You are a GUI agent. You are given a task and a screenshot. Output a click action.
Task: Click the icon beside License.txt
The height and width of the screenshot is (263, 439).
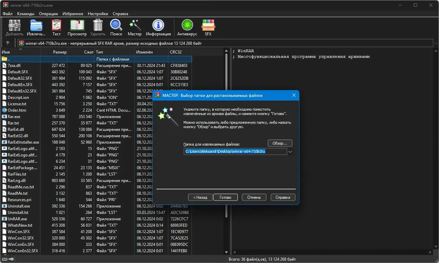[x=4, y=104]
